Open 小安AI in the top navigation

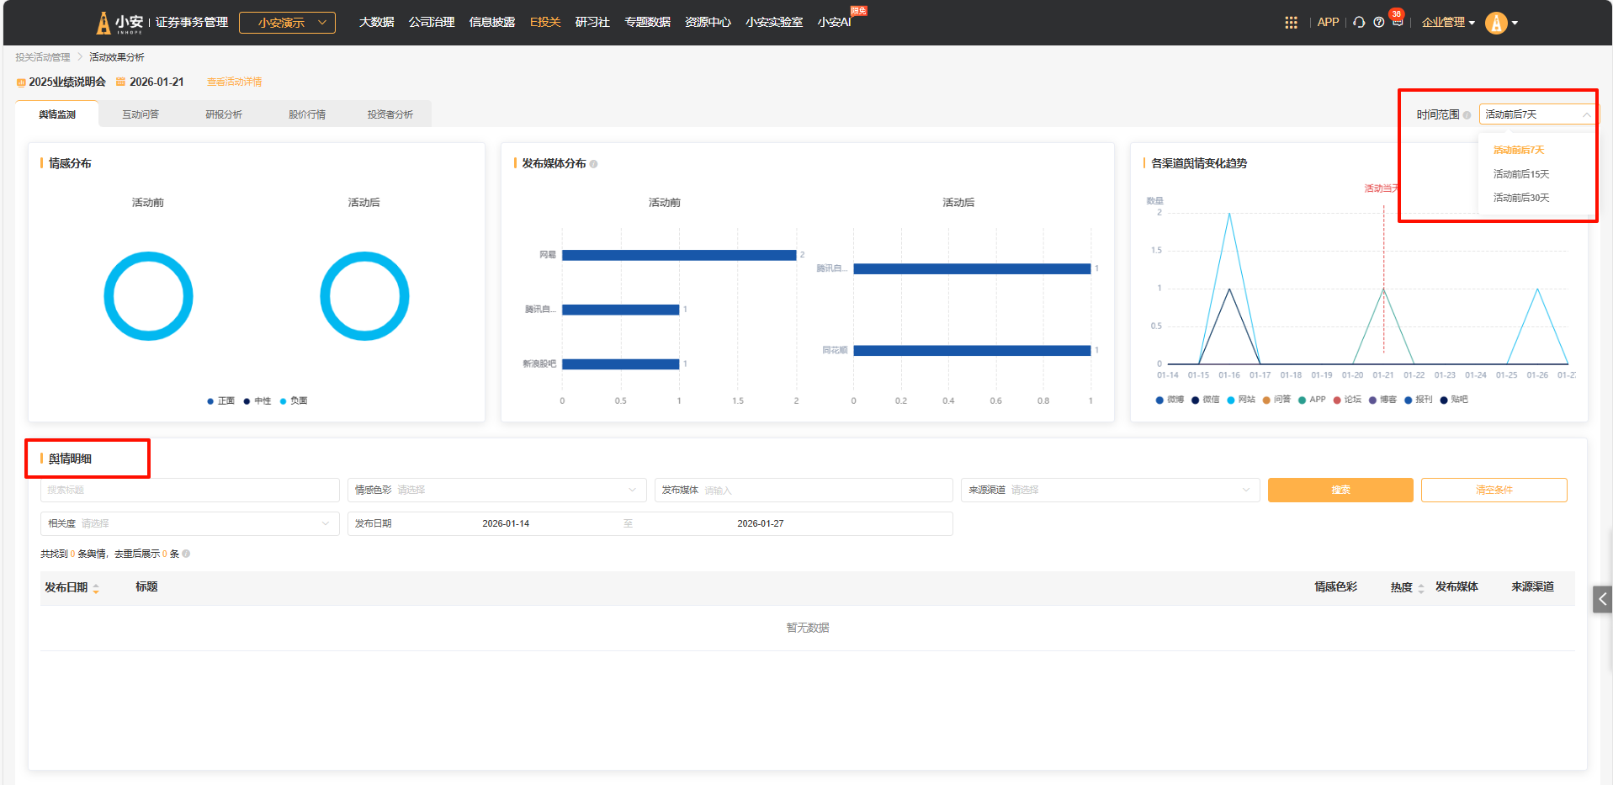click(x=835, y=23)
